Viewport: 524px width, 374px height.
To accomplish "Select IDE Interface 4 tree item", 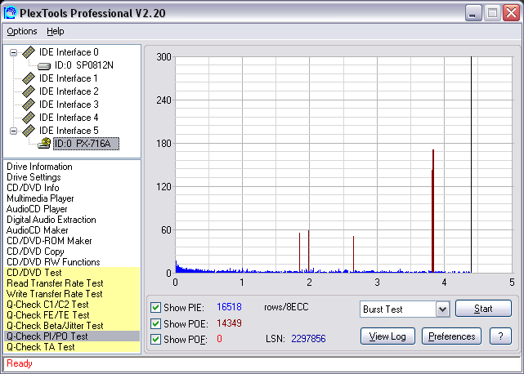I will 69,118.
